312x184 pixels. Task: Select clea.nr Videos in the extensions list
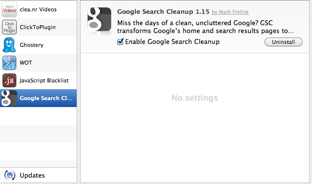pyautogui.click(x=38, y=9)
